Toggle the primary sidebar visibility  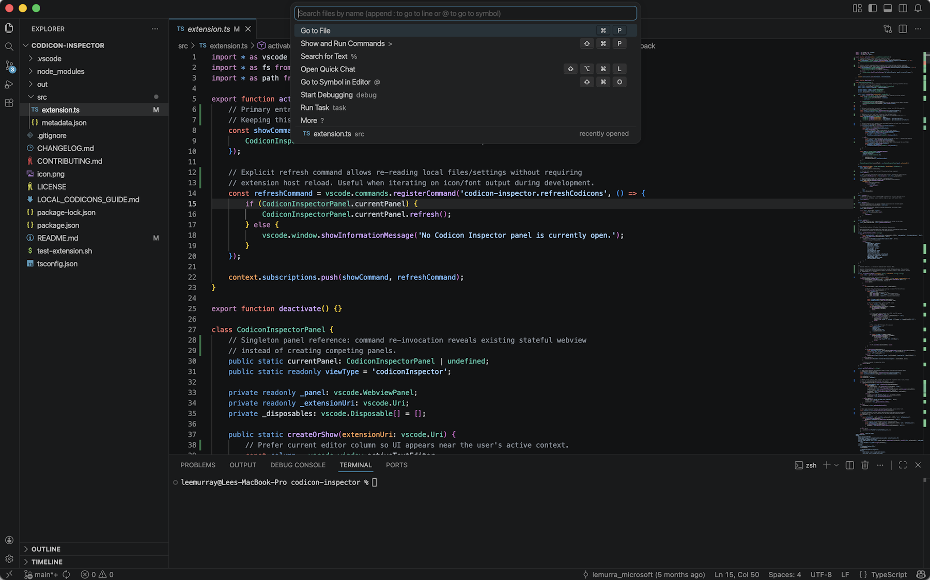pos(873,8)
